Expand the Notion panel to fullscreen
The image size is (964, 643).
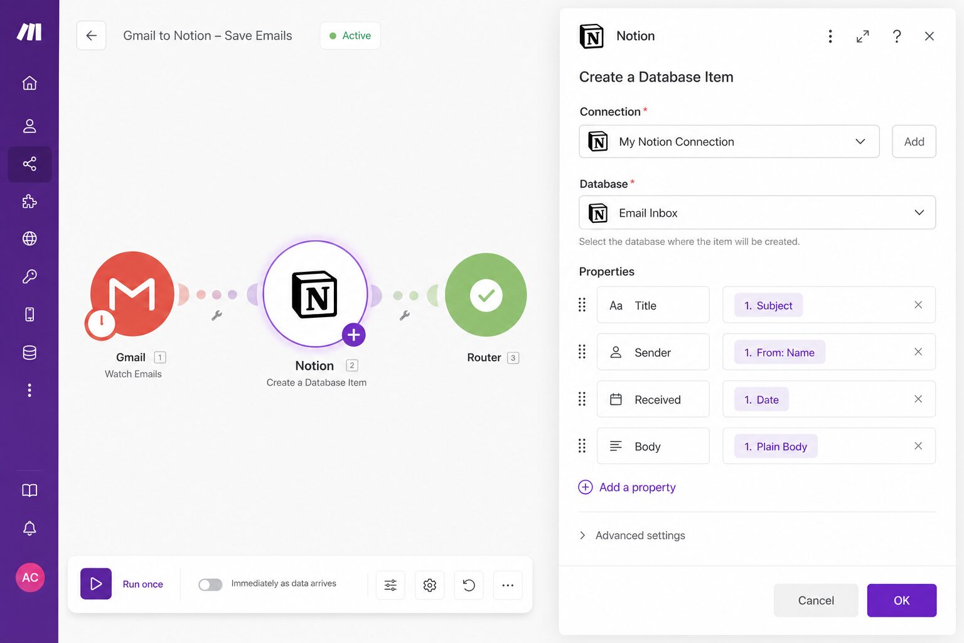click(863, 36)
